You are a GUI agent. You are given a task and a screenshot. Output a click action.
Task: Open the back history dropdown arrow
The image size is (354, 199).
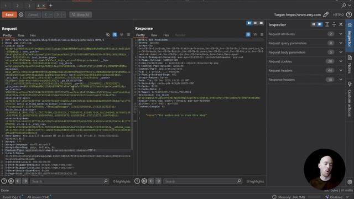(51, 15)
